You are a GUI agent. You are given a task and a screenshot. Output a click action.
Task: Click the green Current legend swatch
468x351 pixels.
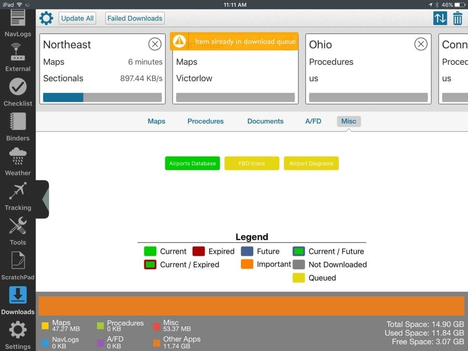click(150, 251)
